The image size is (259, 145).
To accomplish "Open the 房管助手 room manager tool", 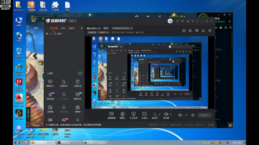I will [64, 83].
